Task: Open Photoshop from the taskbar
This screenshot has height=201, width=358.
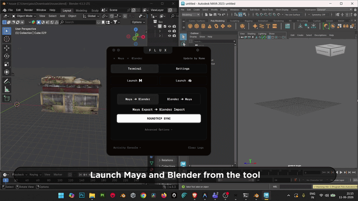Action: [82, 195]
